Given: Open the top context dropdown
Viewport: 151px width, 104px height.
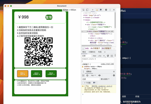Looking at the screenshot, I should pos(93,75).
